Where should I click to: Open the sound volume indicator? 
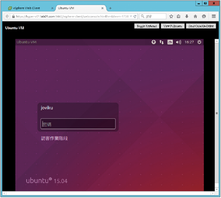point(179,42)
